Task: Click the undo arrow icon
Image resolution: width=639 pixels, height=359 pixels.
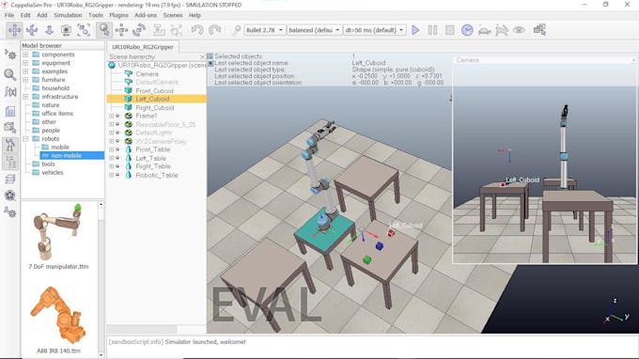Action: click(x=197, y=30)
